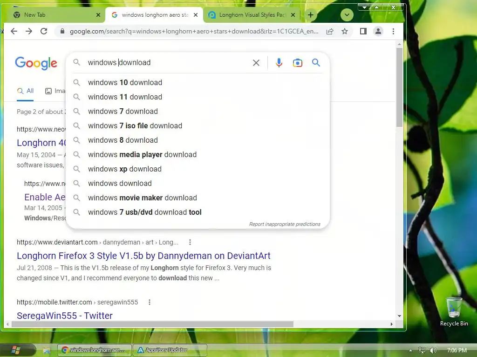Choose suggestion windows movie maker download

pos(198,198)
